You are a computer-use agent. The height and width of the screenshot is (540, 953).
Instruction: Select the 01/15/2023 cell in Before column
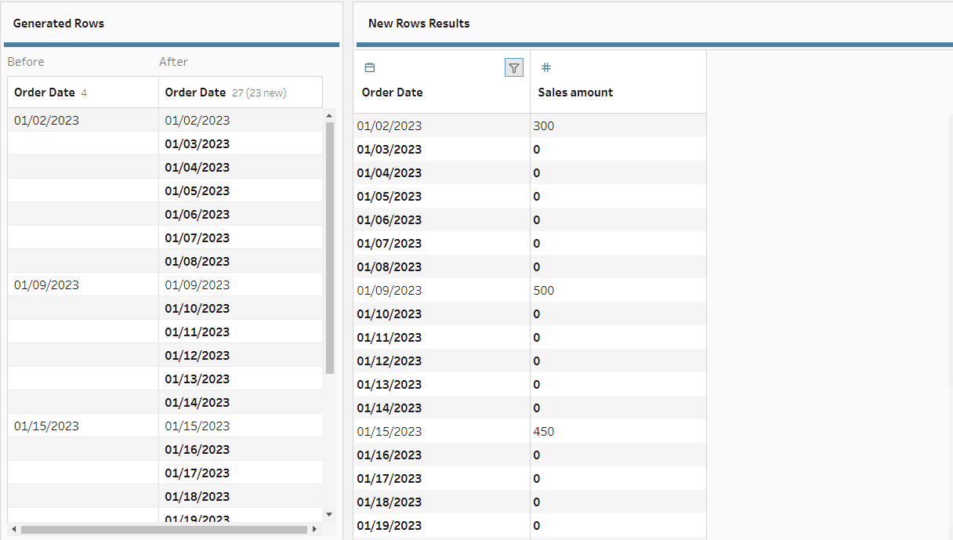(46, 426)
